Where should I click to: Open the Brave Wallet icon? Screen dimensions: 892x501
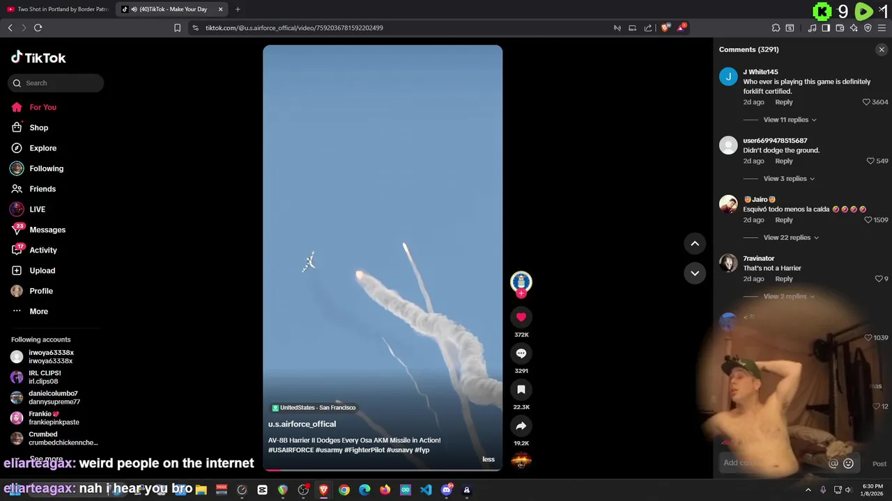pos(840,28)
